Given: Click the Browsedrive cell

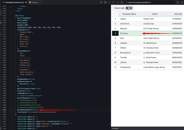Looking at the screenshot, I should (x=130, y=53).
